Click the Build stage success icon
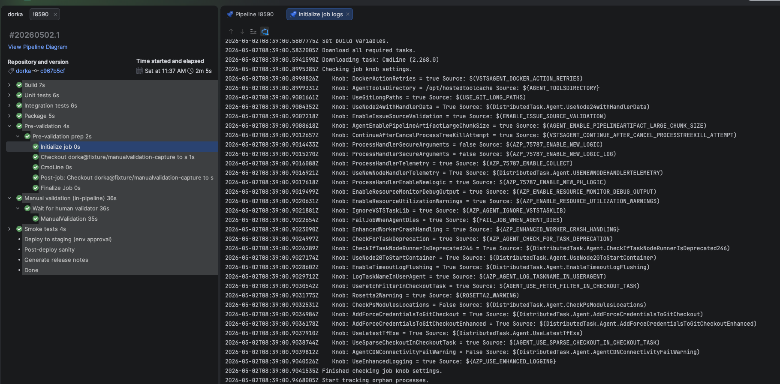780x384 pixels. [x=19, y=85]
